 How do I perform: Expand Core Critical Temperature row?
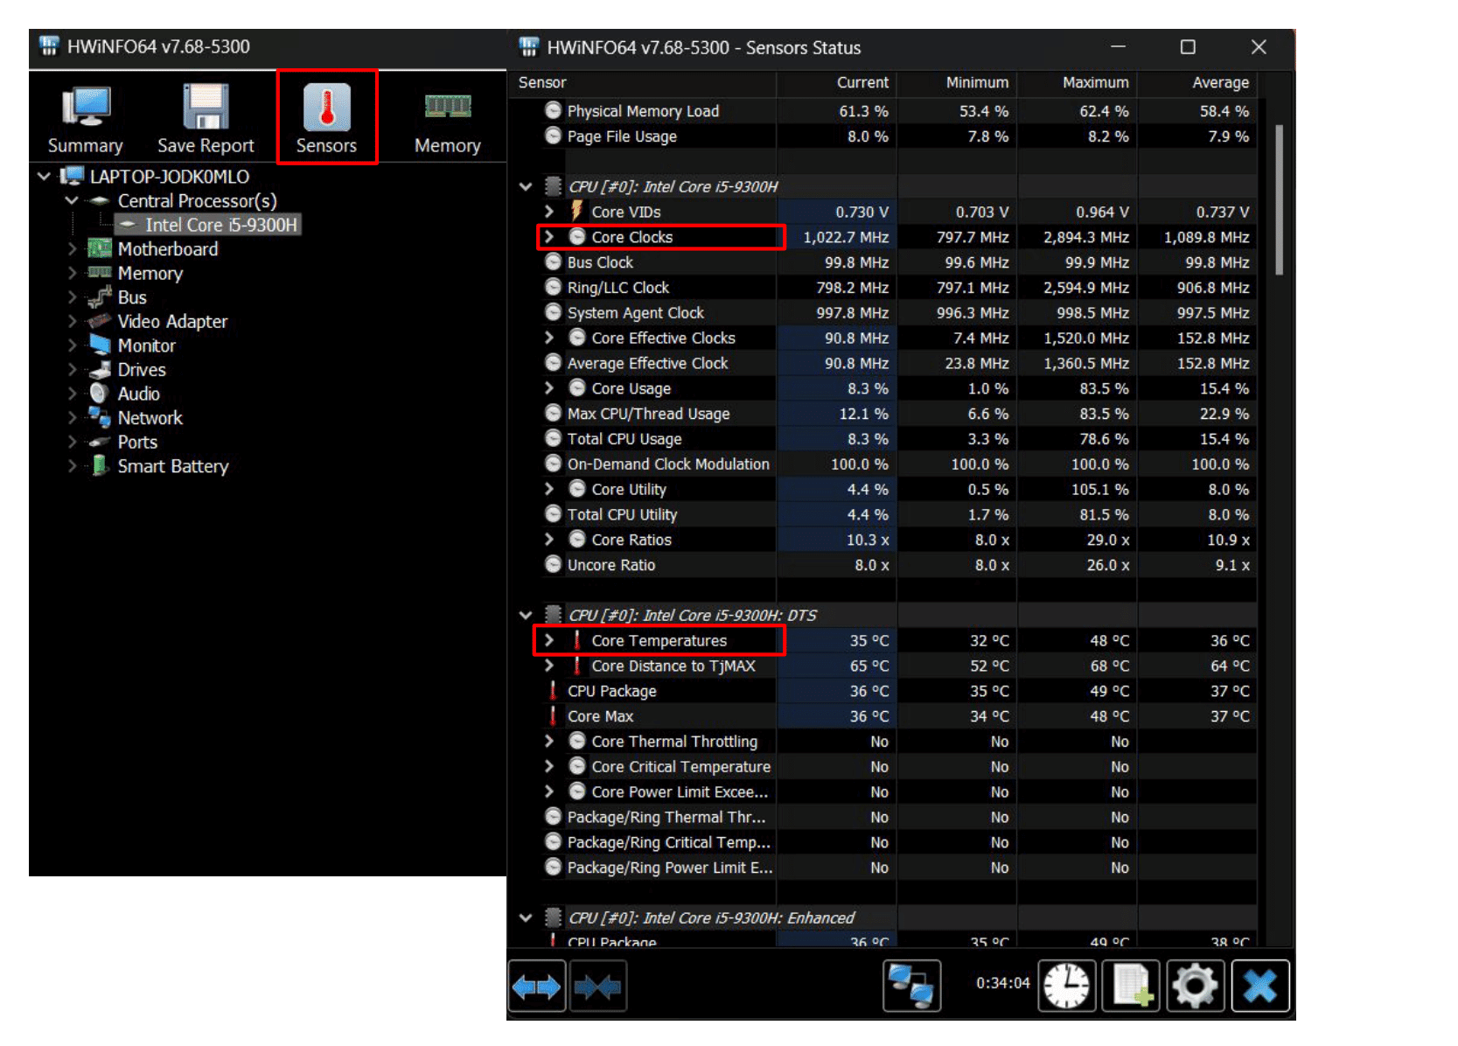(548, 767)
